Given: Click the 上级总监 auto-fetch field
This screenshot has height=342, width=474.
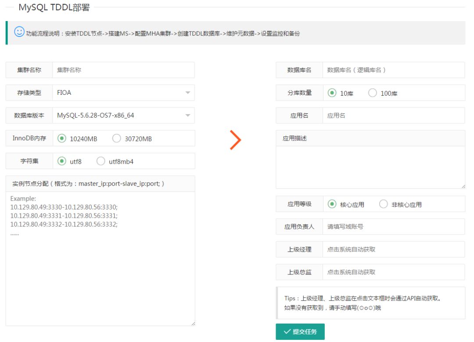Looking at the screenshot, I should pos(394,272).
